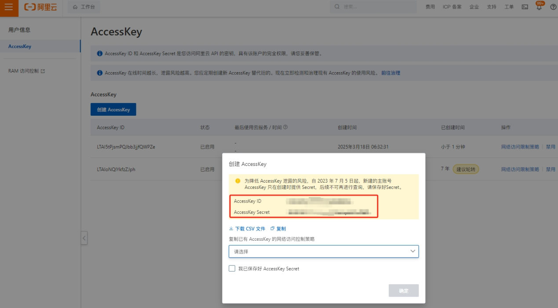Screen dimensions: 558x308
Task: Open 网络访问限制策略 for the LTAI5tPjsmPQJbb3jjfQWPZe row
Action: click(520, 147)
